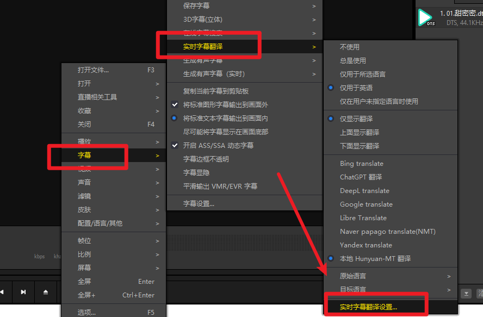The image size is (483, 317).
Task: Click 打开文件... menu entry
Action: (114, 70)
